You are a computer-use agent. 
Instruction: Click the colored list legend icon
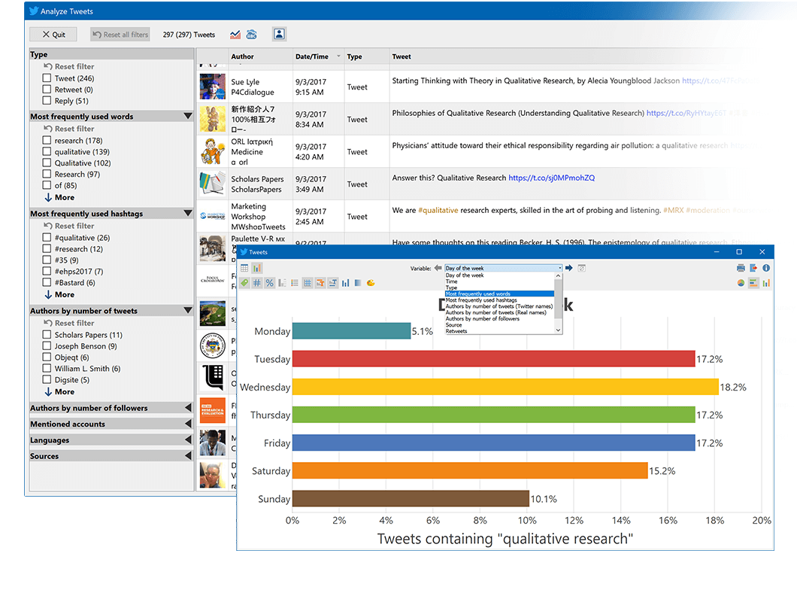click(295, 283)
